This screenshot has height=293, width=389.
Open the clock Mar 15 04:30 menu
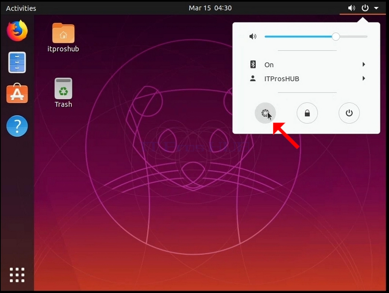coord(210,8)
